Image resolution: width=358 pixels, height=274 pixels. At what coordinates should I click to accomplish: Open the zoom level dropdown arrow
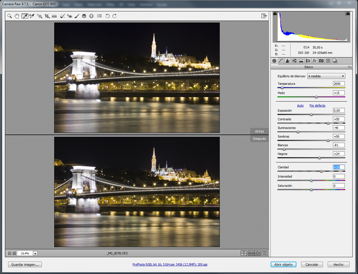click(35, 253)
